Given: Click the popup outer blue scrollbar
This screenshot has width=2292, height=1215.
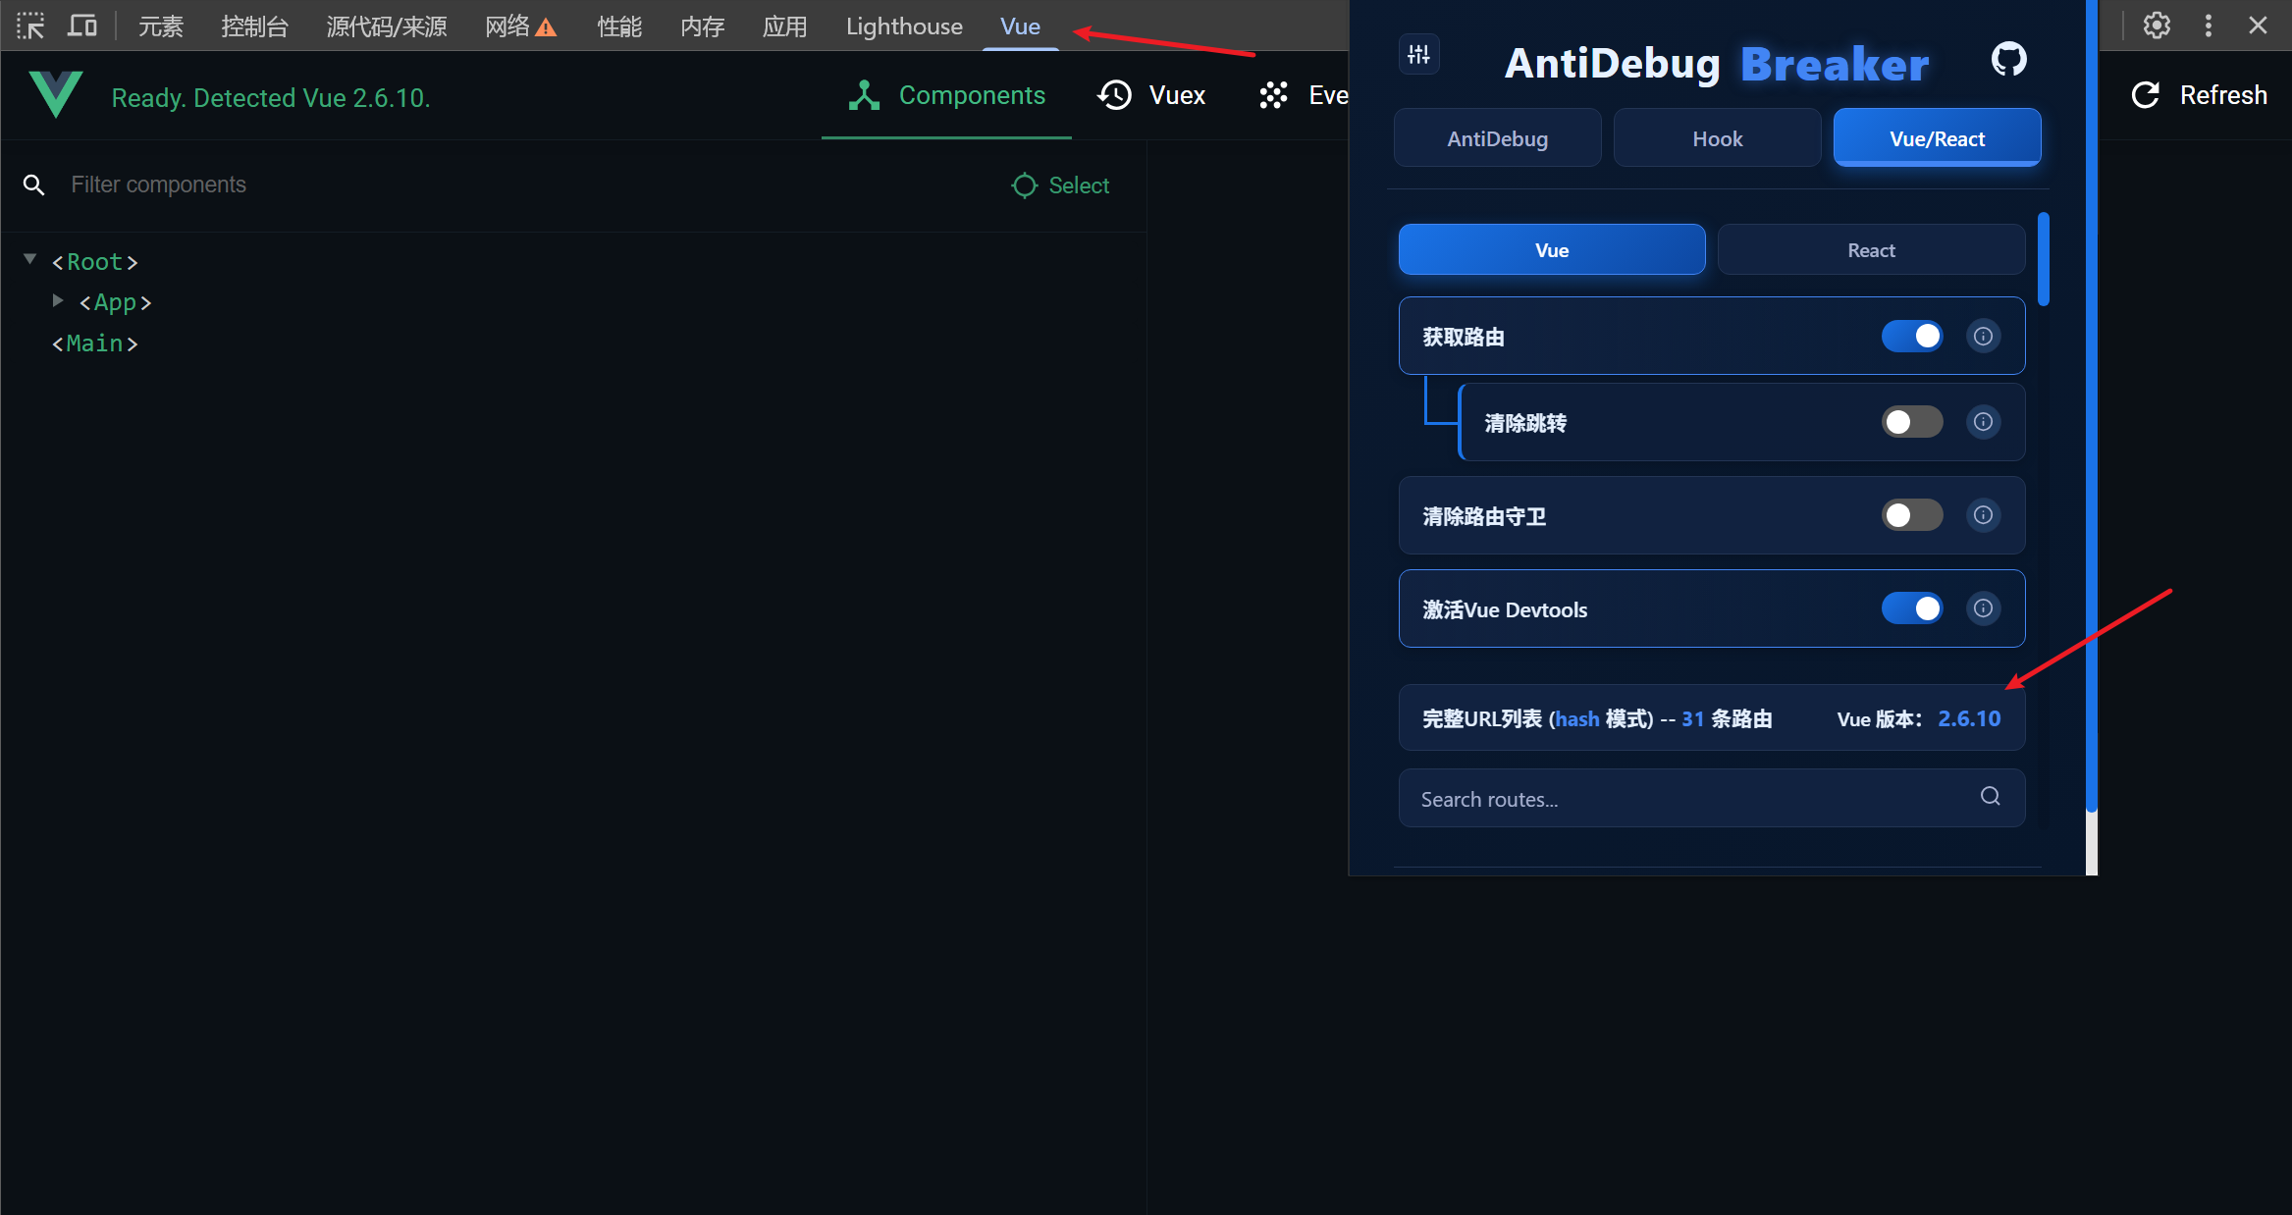Looking at the screenshot, I should click(2092, 406).
